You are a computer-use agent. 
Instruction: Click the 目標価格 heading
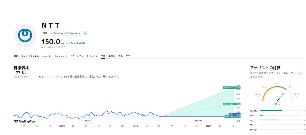(x=21, y=68)
